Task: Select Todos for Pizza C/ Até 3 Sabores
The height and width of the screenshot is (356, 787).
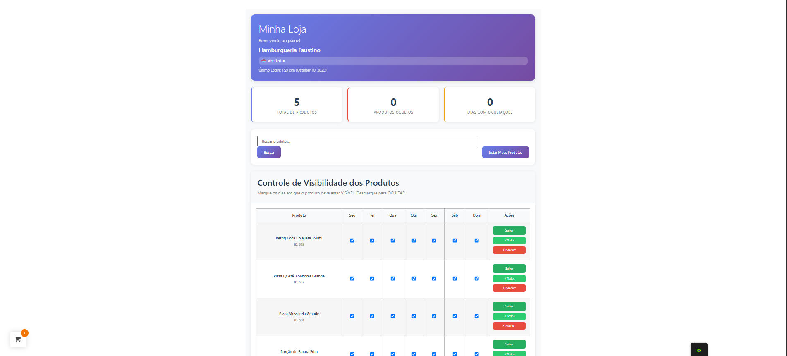Action: point(509,279)
